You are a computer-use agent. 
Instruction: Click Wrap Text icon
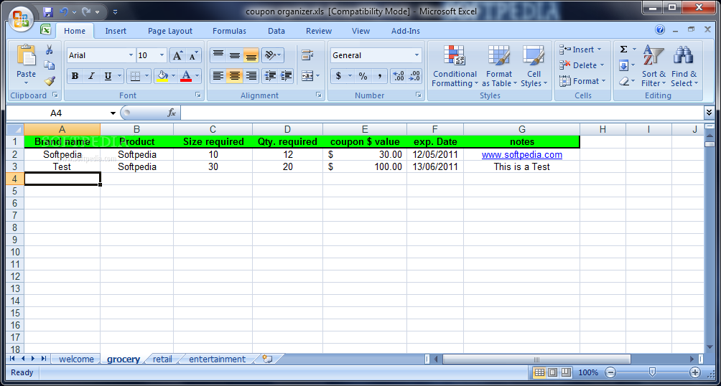click(x=307, y=55)
